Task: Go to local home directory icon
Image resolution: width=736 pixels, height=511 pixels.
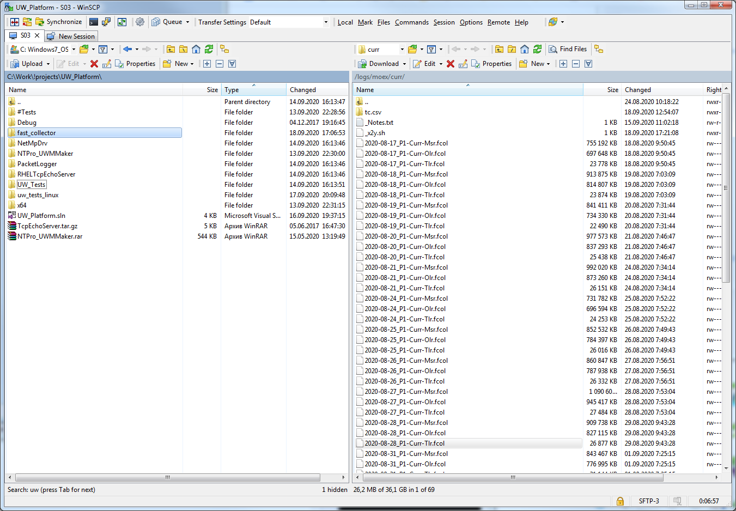Action: 196,49
